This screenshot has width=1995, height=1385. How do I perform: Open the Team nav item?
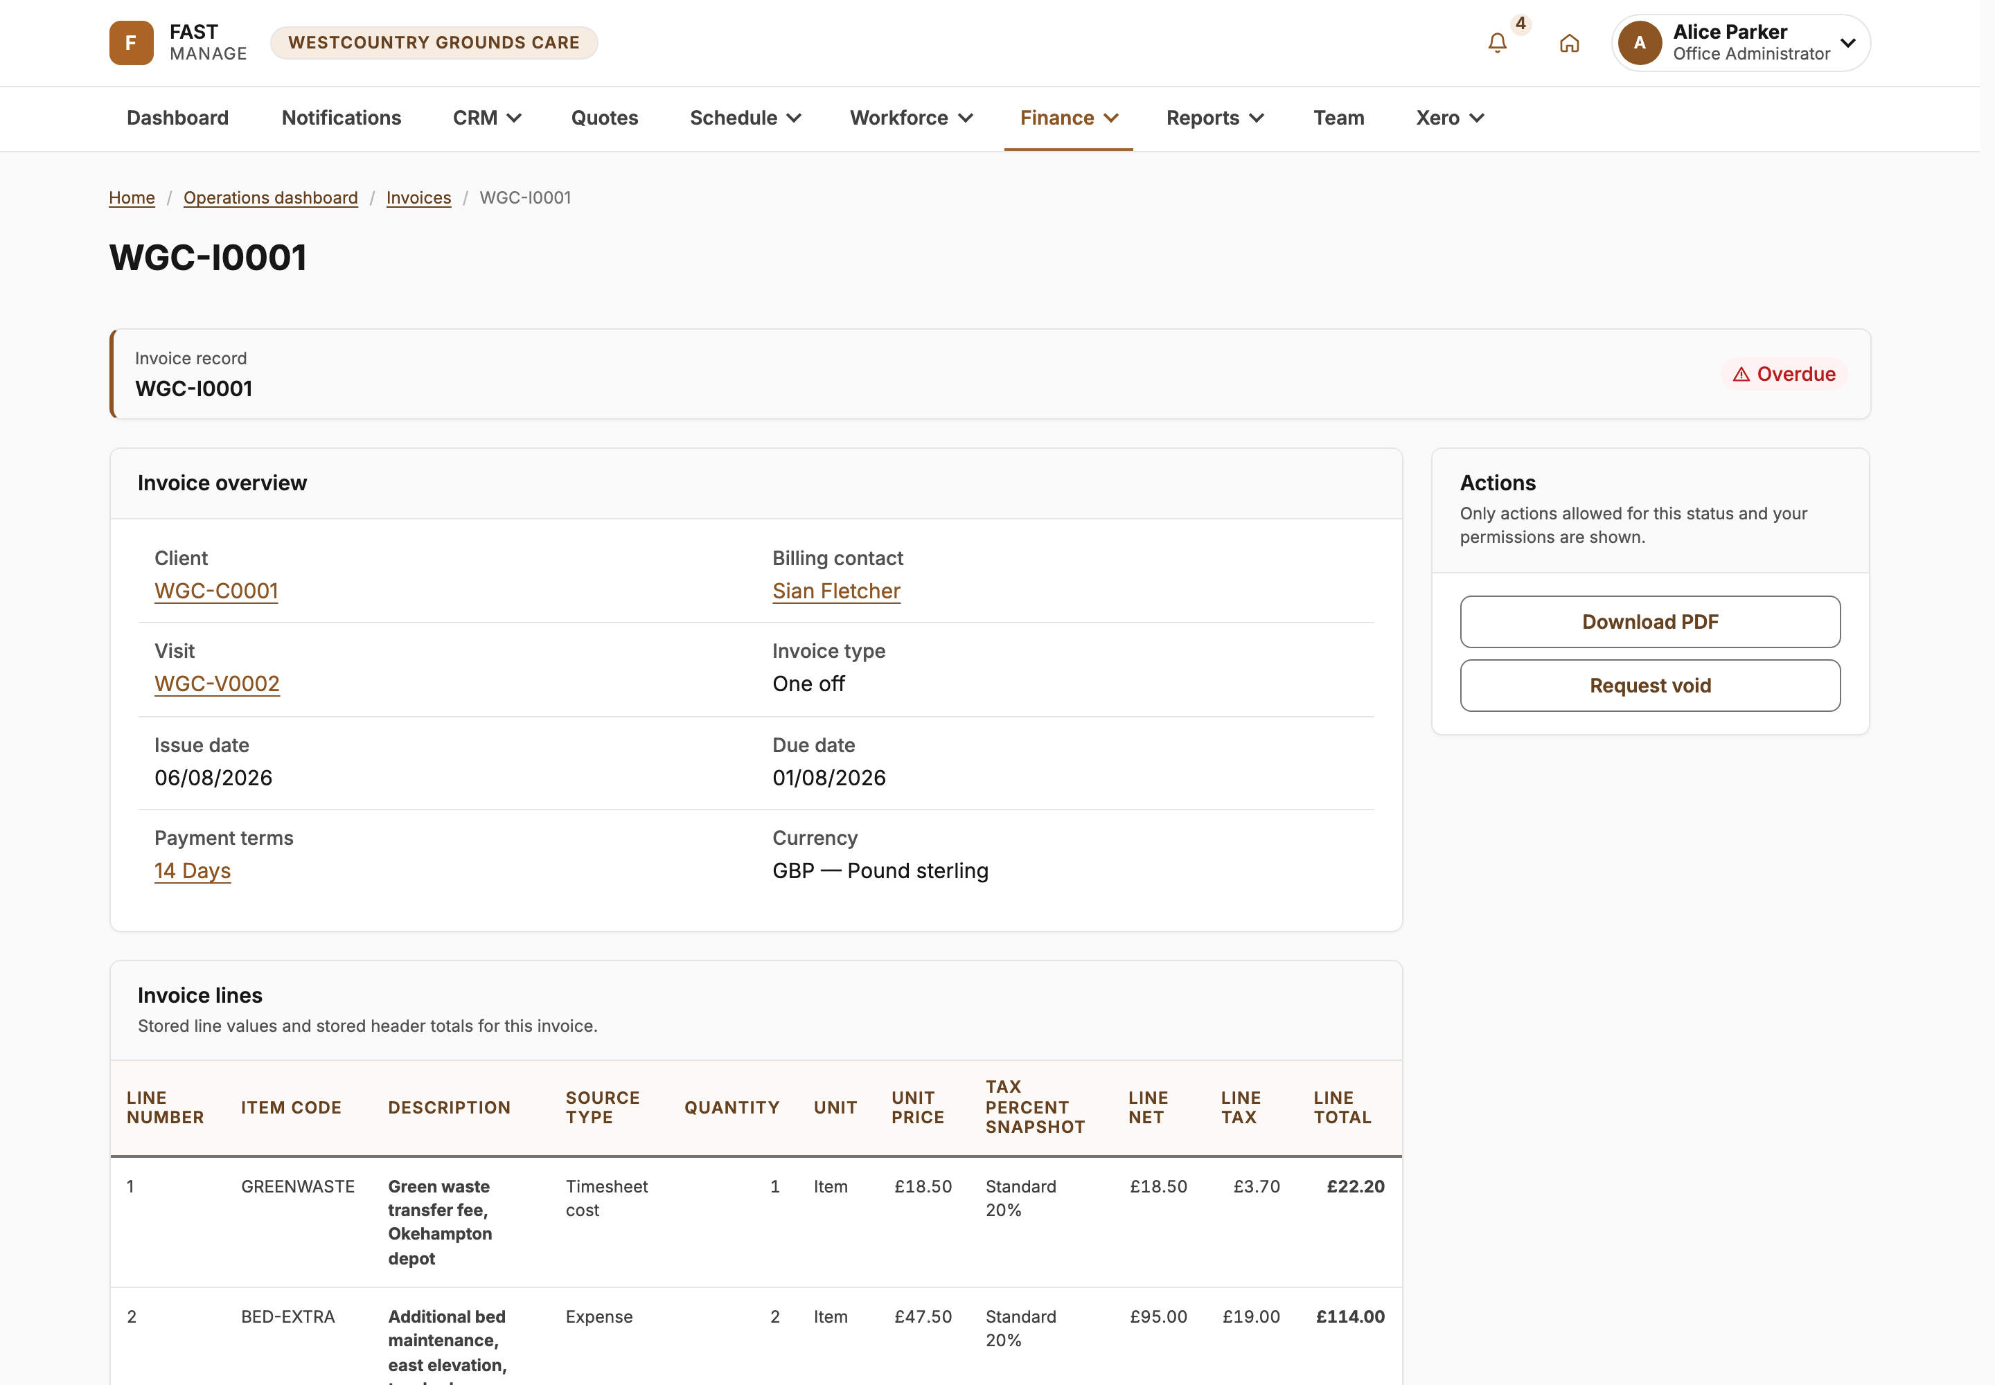coord(1338,118)
